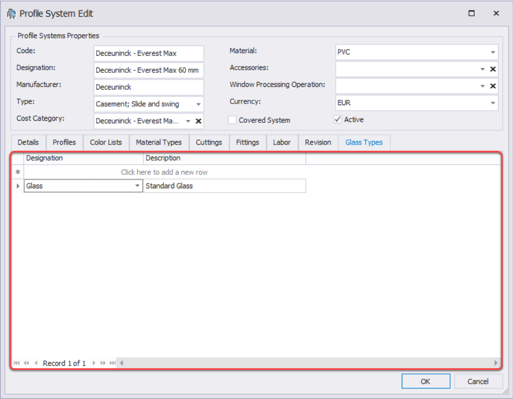
Task: Enable the Covered System checkbox
Action: click(x=232, y=120)
